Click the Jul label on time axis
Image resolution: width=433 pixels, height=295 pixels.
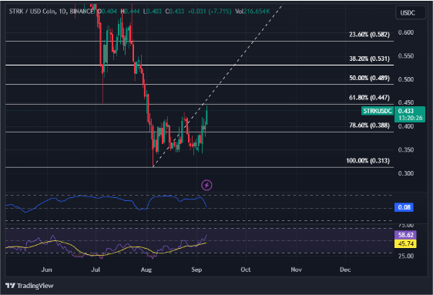96,270
